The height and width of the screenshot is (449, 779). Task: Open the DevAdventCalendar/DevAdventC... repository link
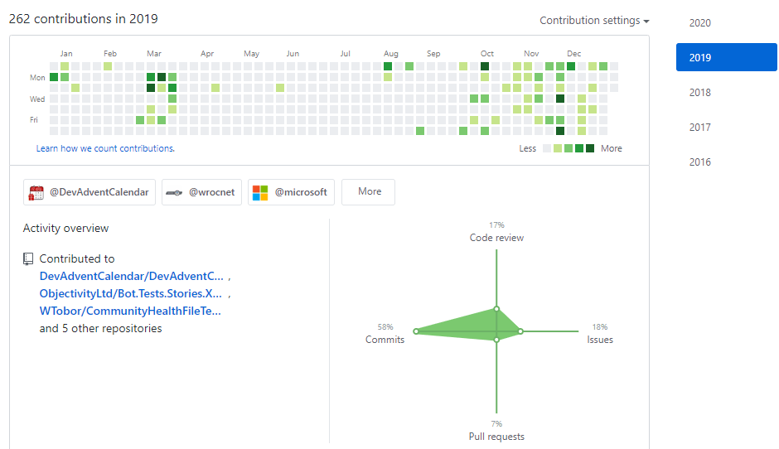(131, 276)
